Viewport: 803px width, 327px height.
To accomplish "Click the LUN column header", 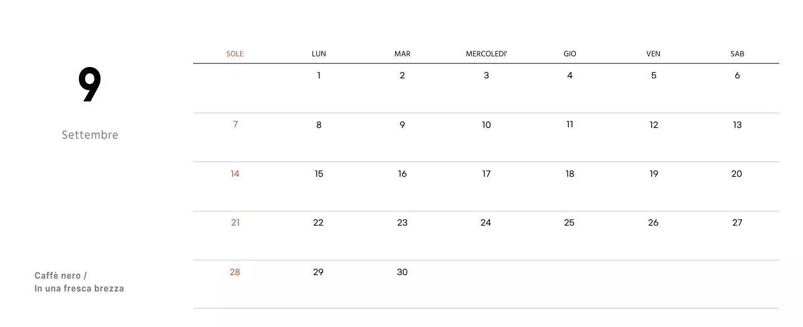I will point(319,54).
